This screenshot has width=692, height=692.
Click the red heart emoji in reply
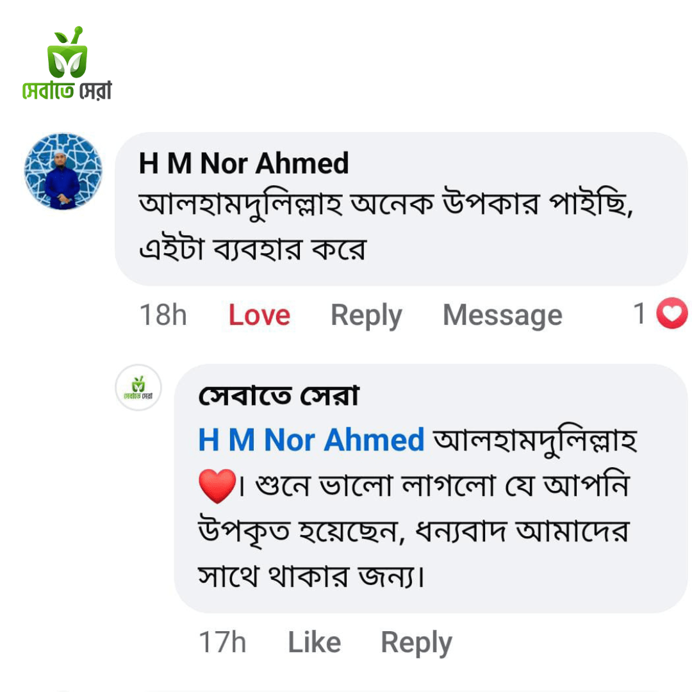click(x=218, y=485)
